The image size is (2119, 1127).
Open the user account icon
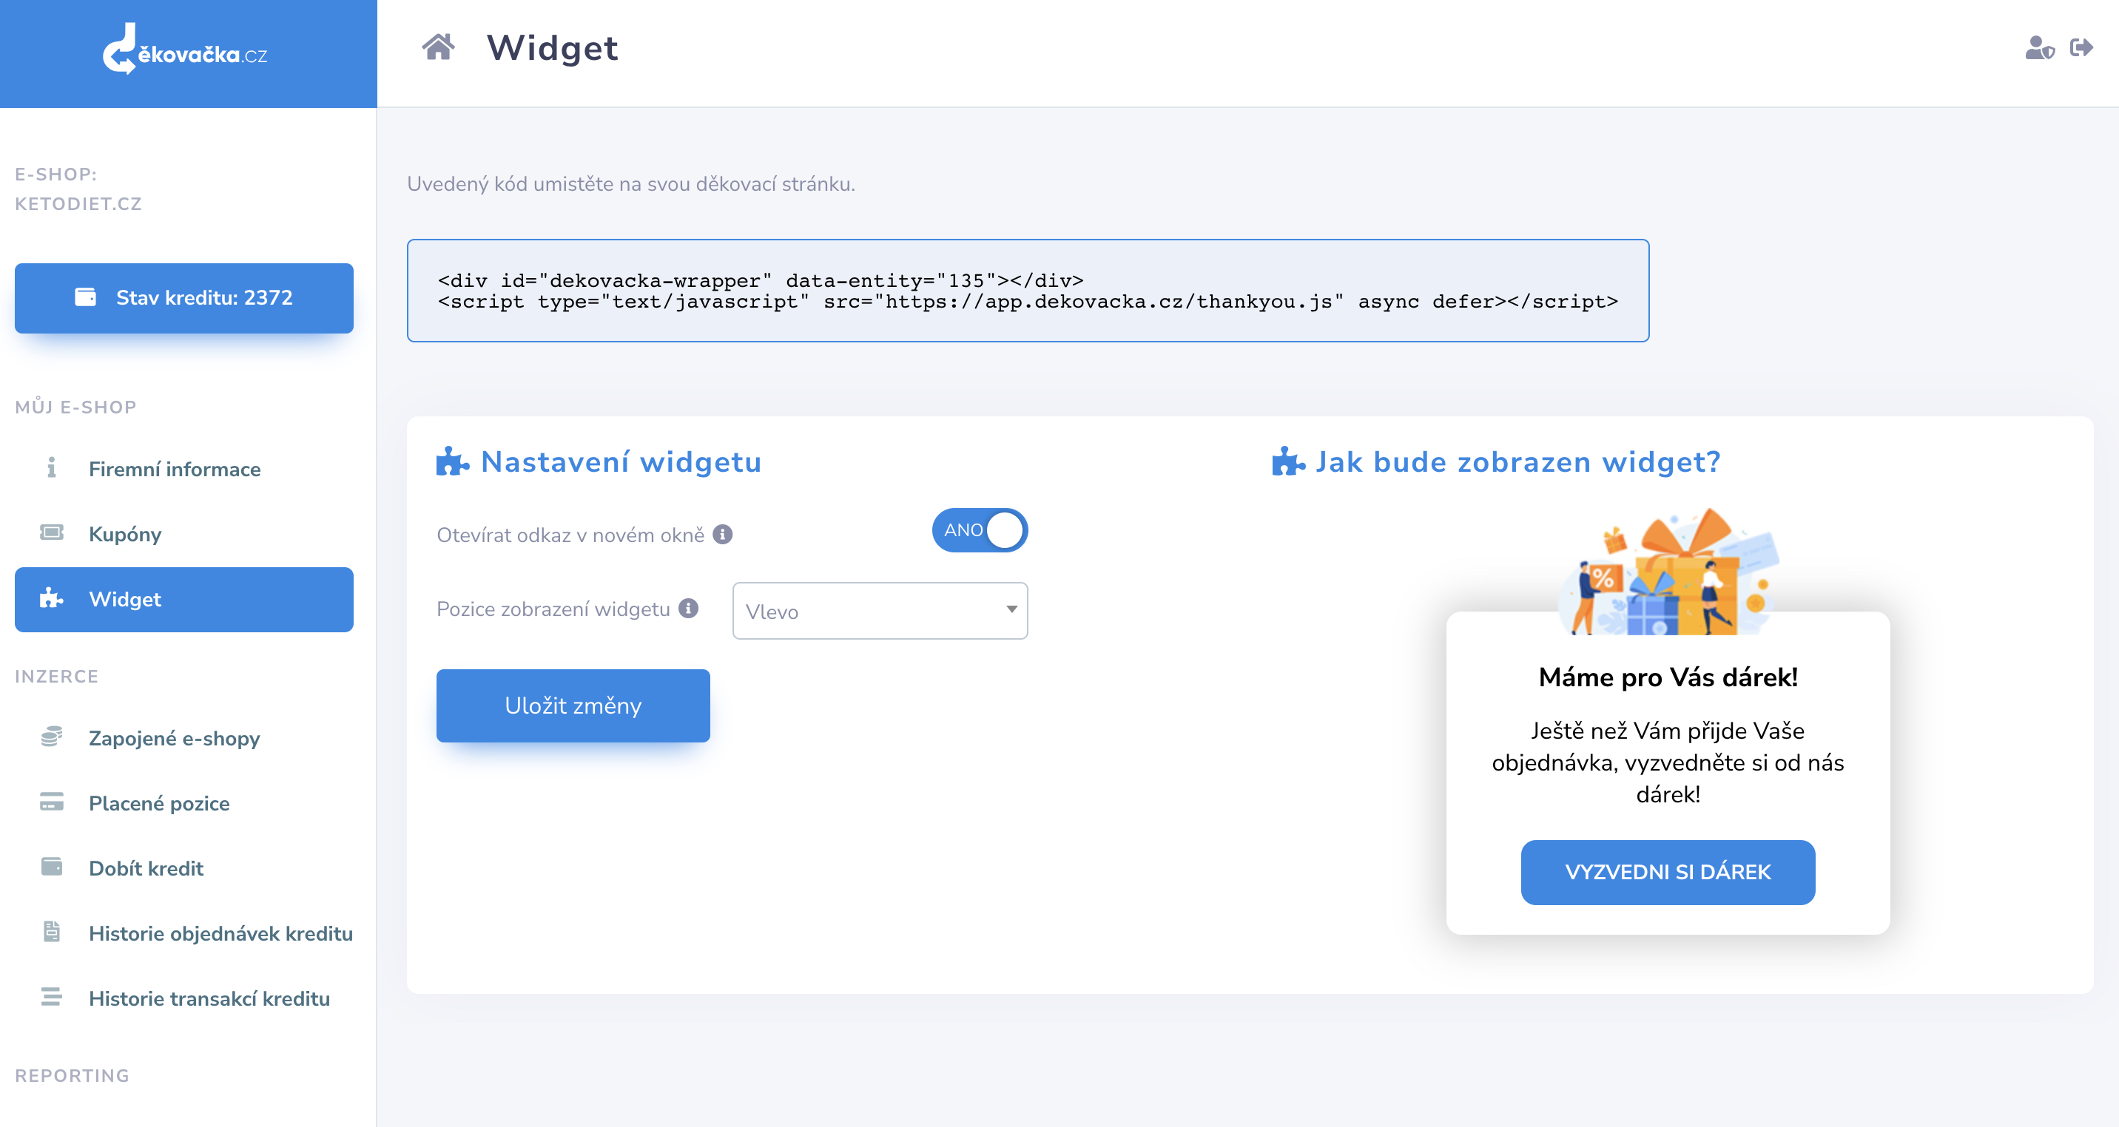pos(2039,47)
